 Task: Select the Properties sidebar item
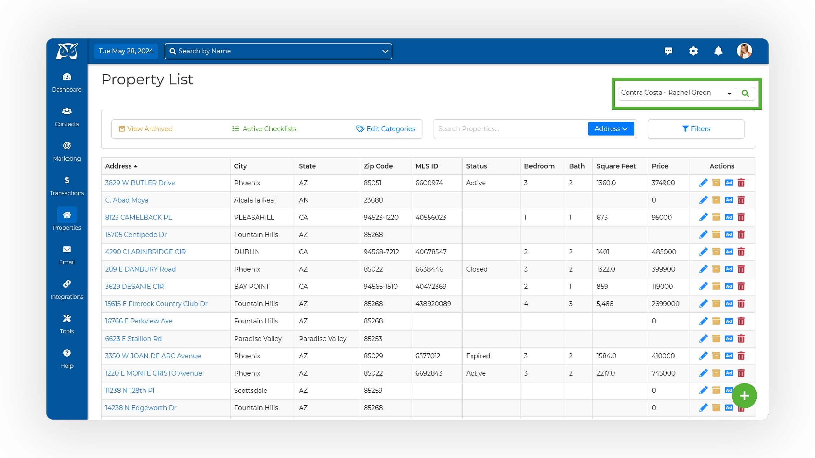67,219
